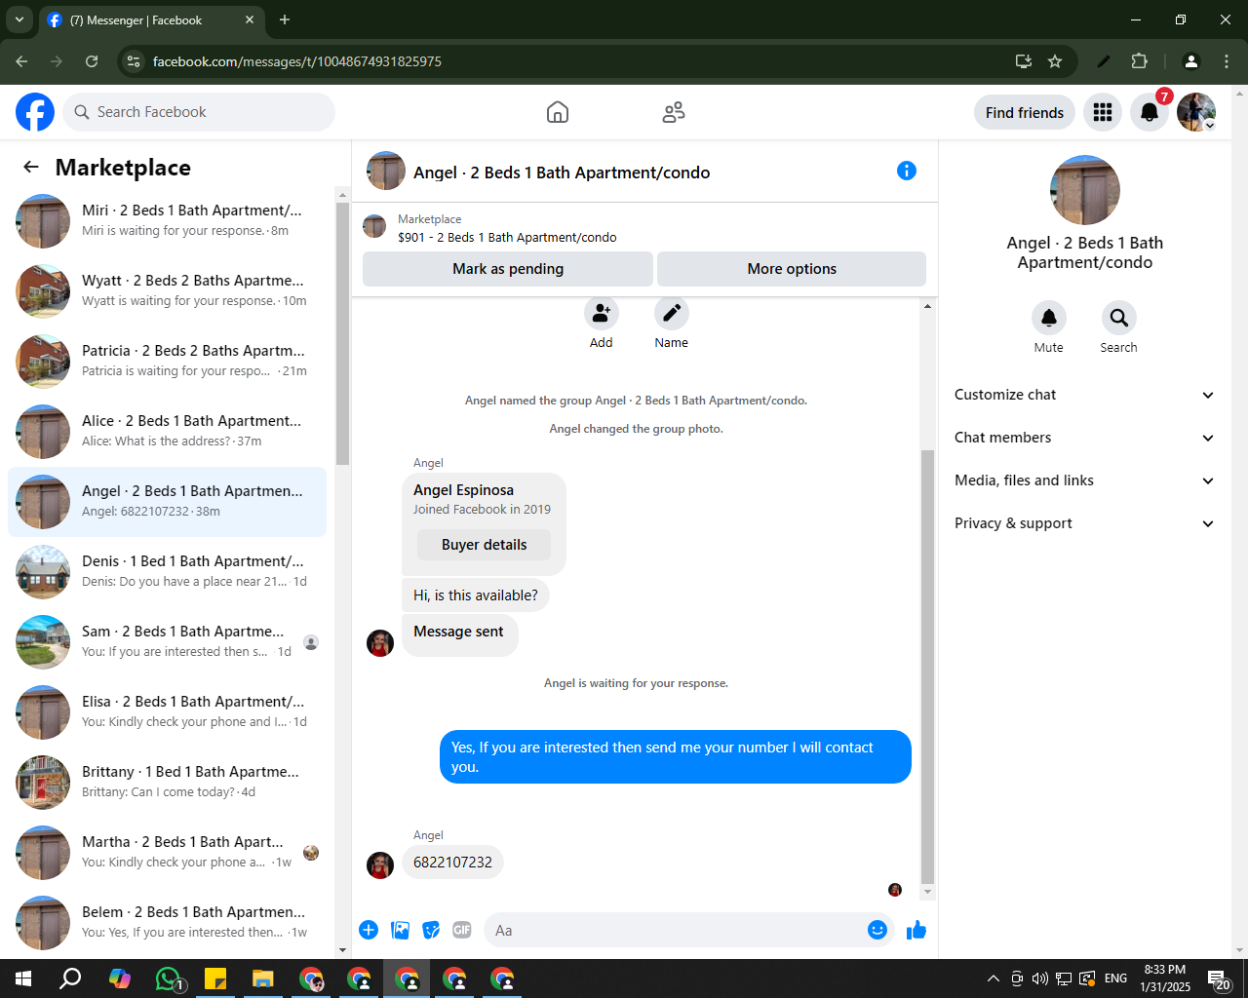Viewport: 1248px width, 998px height.
Task: Mute this conversation with the bell icon
Action: [x=1049, y=318]
